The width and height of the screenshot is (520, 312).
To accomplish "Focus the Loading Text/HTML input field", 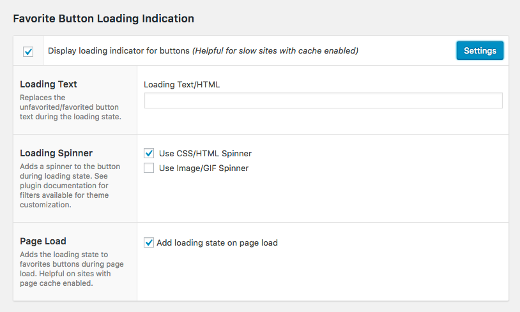I will (x=323, y=101).
